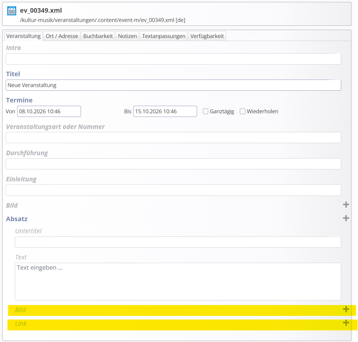Image resolution: width=358 pixels, height=342 pixels.
Task: Click the Text eingeben text area
Action: pos(178,282)
